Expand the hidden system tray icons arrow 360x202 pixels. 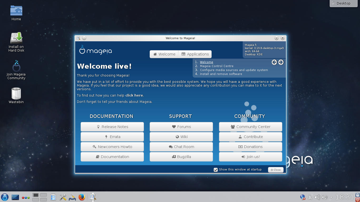point(331,197)
